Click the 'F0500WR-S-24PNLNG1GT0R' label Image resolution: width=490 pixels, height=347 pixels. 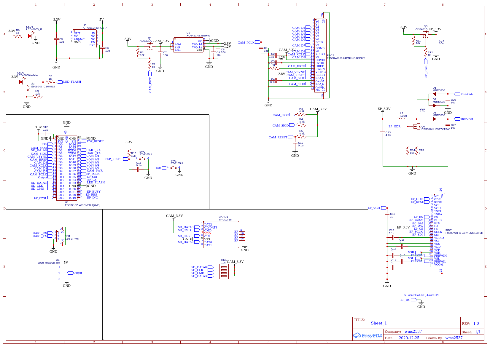click(464, 233)
